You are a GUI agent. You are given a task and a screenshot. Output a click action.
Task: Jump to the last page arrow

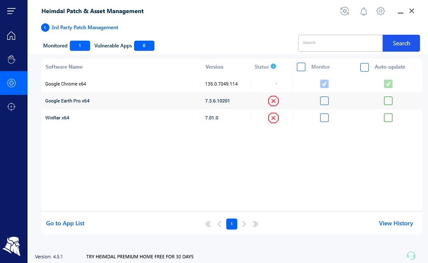(255, 224)
